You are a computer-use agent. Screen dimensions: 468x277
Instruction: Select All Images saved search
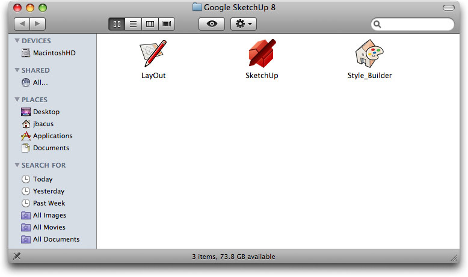coord(44,215)
